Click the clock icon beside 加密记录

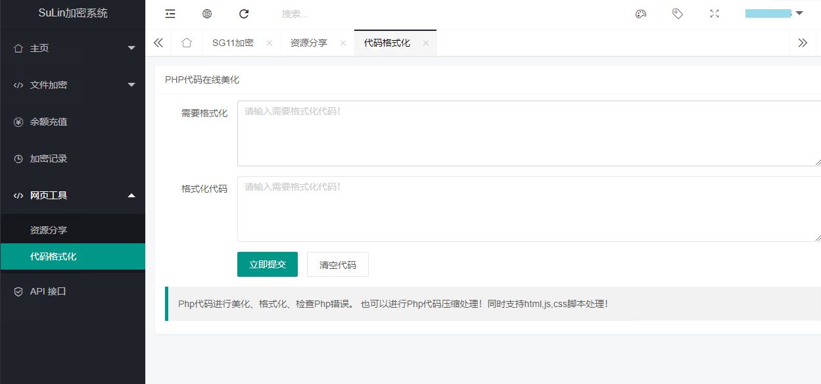click(x=18, y=158)
